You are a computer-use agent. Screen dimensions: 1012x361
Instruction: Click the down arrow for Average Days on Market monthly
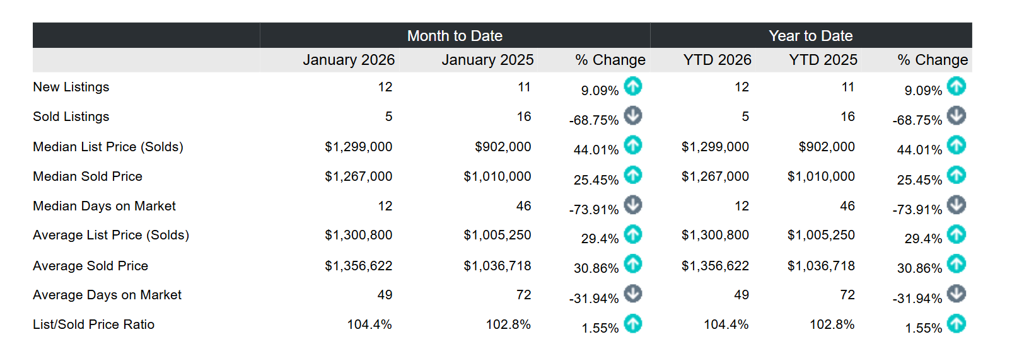point(632,294)
